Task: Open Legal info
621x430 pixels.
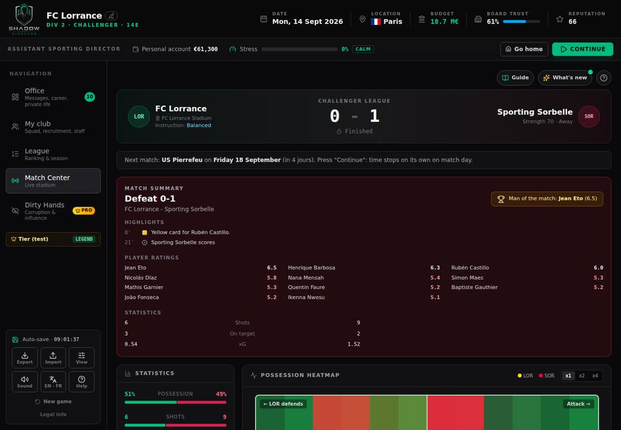Action: tap(53, 414)
